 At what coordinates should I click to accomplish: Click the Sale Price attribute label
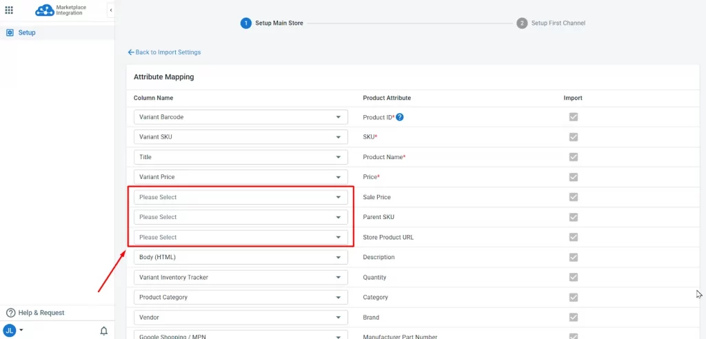point(377,197)
